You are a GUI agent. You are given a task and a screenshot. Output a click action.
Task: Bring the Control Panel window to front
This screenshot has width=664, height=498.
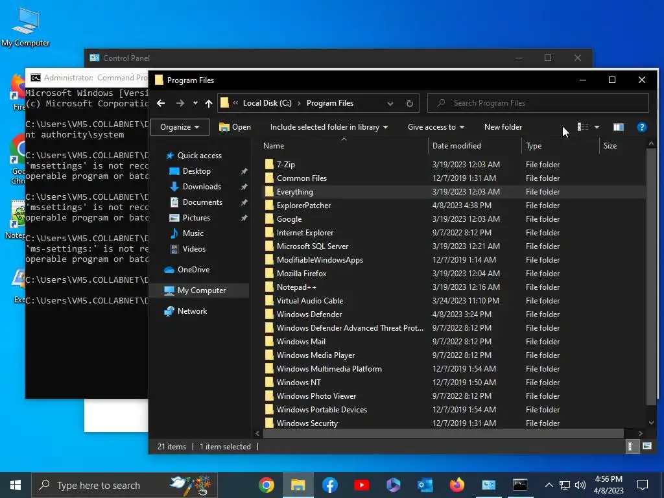(x=296, y=58)
